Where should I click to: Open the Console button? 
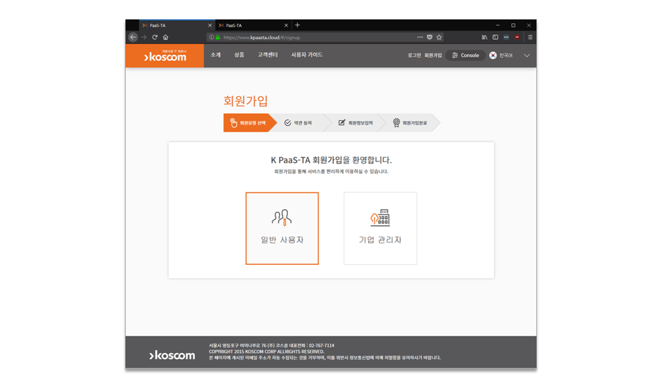pos(465,55)
